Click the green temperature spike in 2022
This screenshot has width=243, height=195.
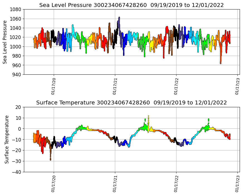[x=208, y=120]
